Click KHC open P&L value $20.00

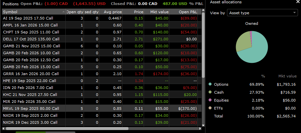click(190, 95)
